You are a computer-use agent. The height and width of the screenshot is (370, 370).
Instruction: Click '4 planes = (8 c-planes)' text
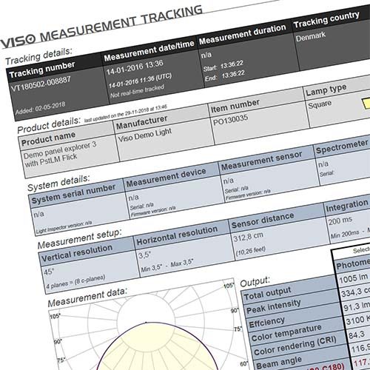point(76,282)
